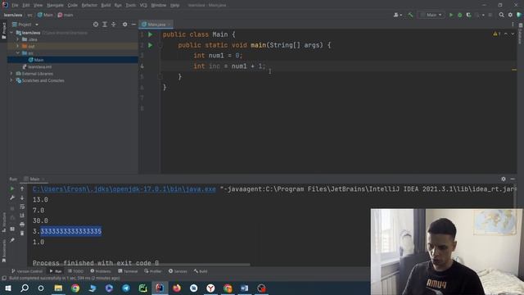Image resolution: width=524 pixels, height=295 pixels.
Task: Open the File menu
Action: [x=15, y=6]
